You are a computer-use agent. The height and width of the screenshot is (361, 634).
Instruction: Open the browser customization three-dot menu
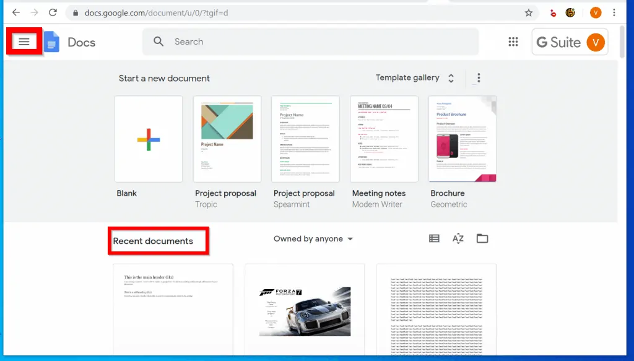(x=614, y=12)
